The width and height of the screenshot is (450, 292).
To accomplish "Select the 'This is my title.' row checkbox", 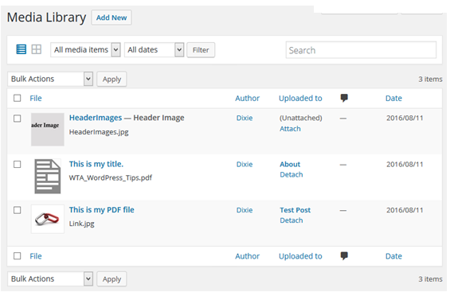I will point(18,164).
